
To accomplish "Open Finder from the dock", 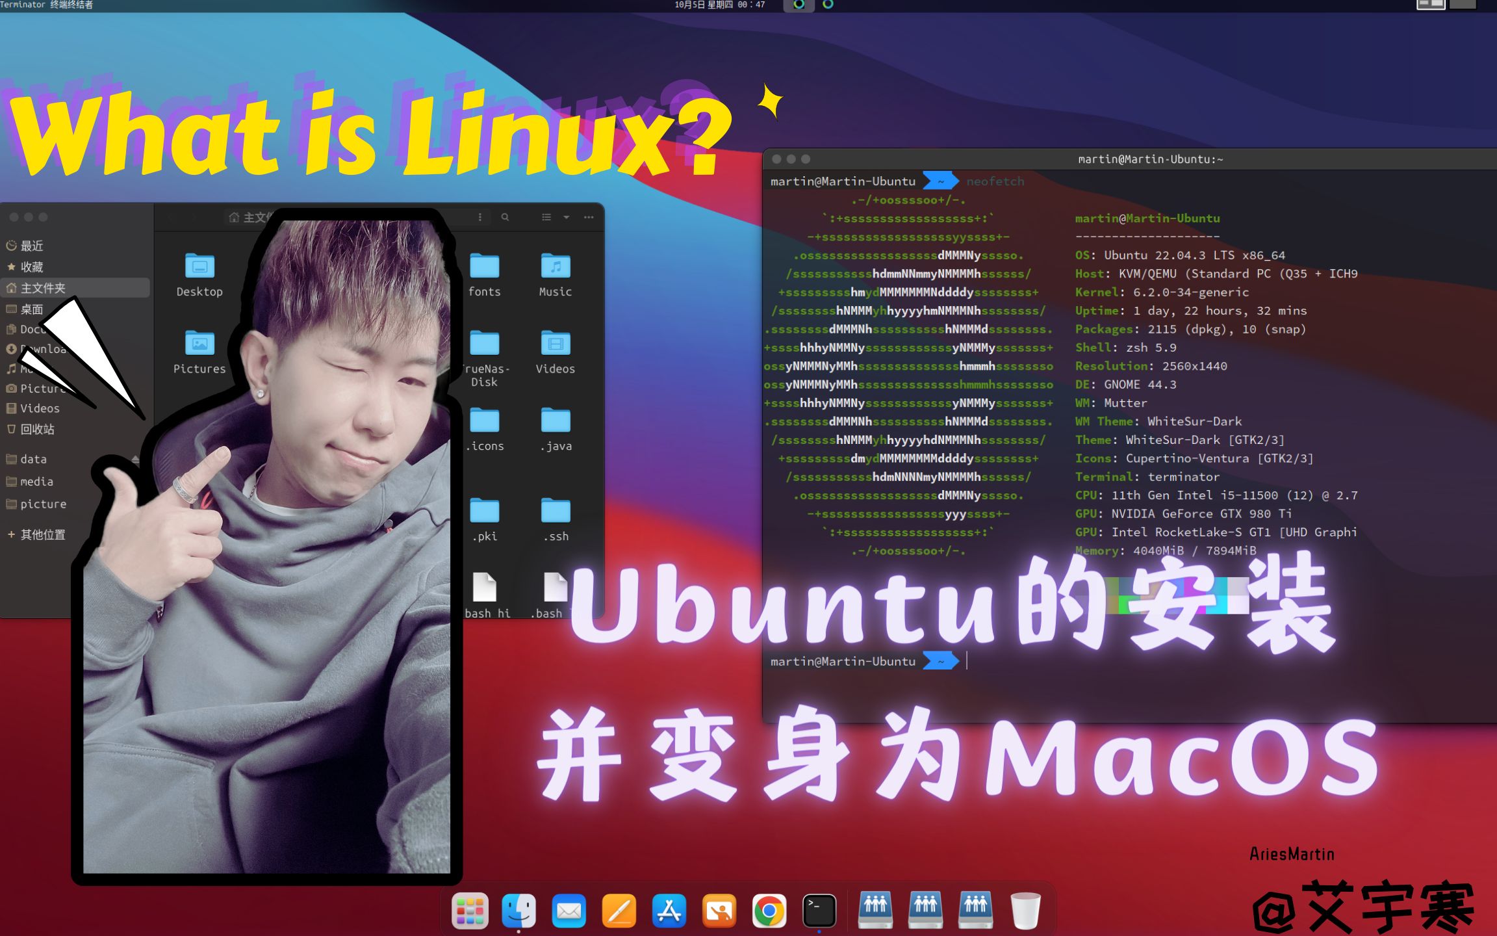I will tap(518, 910).
